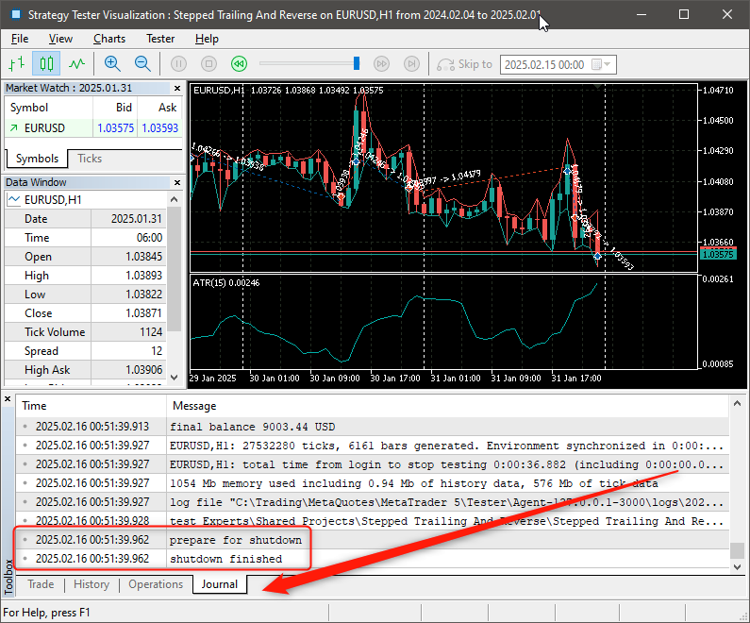Click the Data Window scrollbar thumb
Image resolution: width=750 pixels, height=623 pixels.
click(175, 269)
